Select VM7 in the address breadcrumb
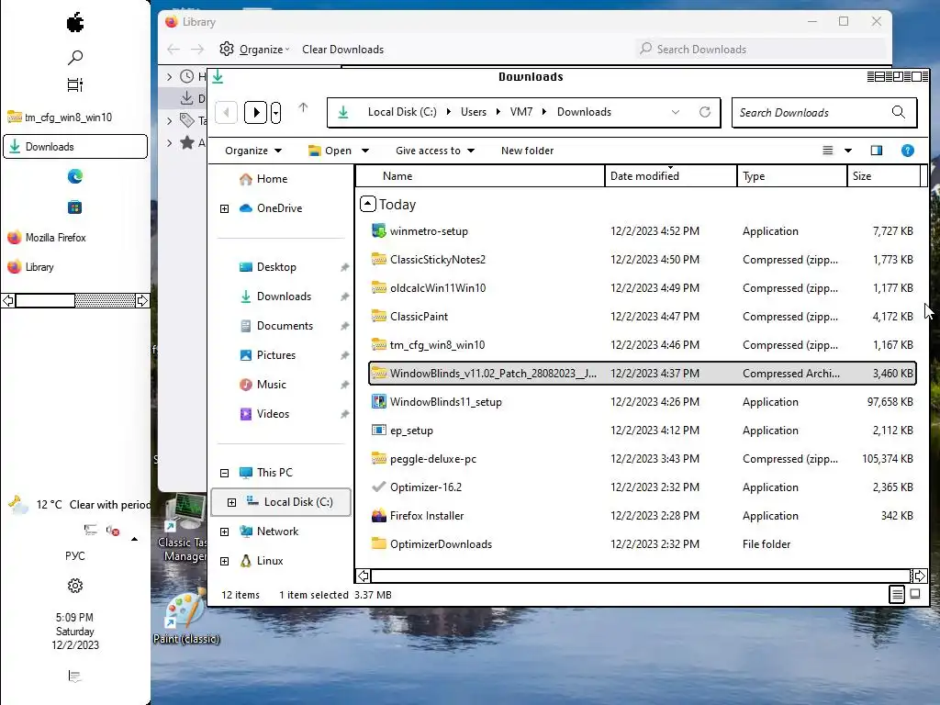The width and height of the screenshot is (940, 705). click(x=521, y=112)
